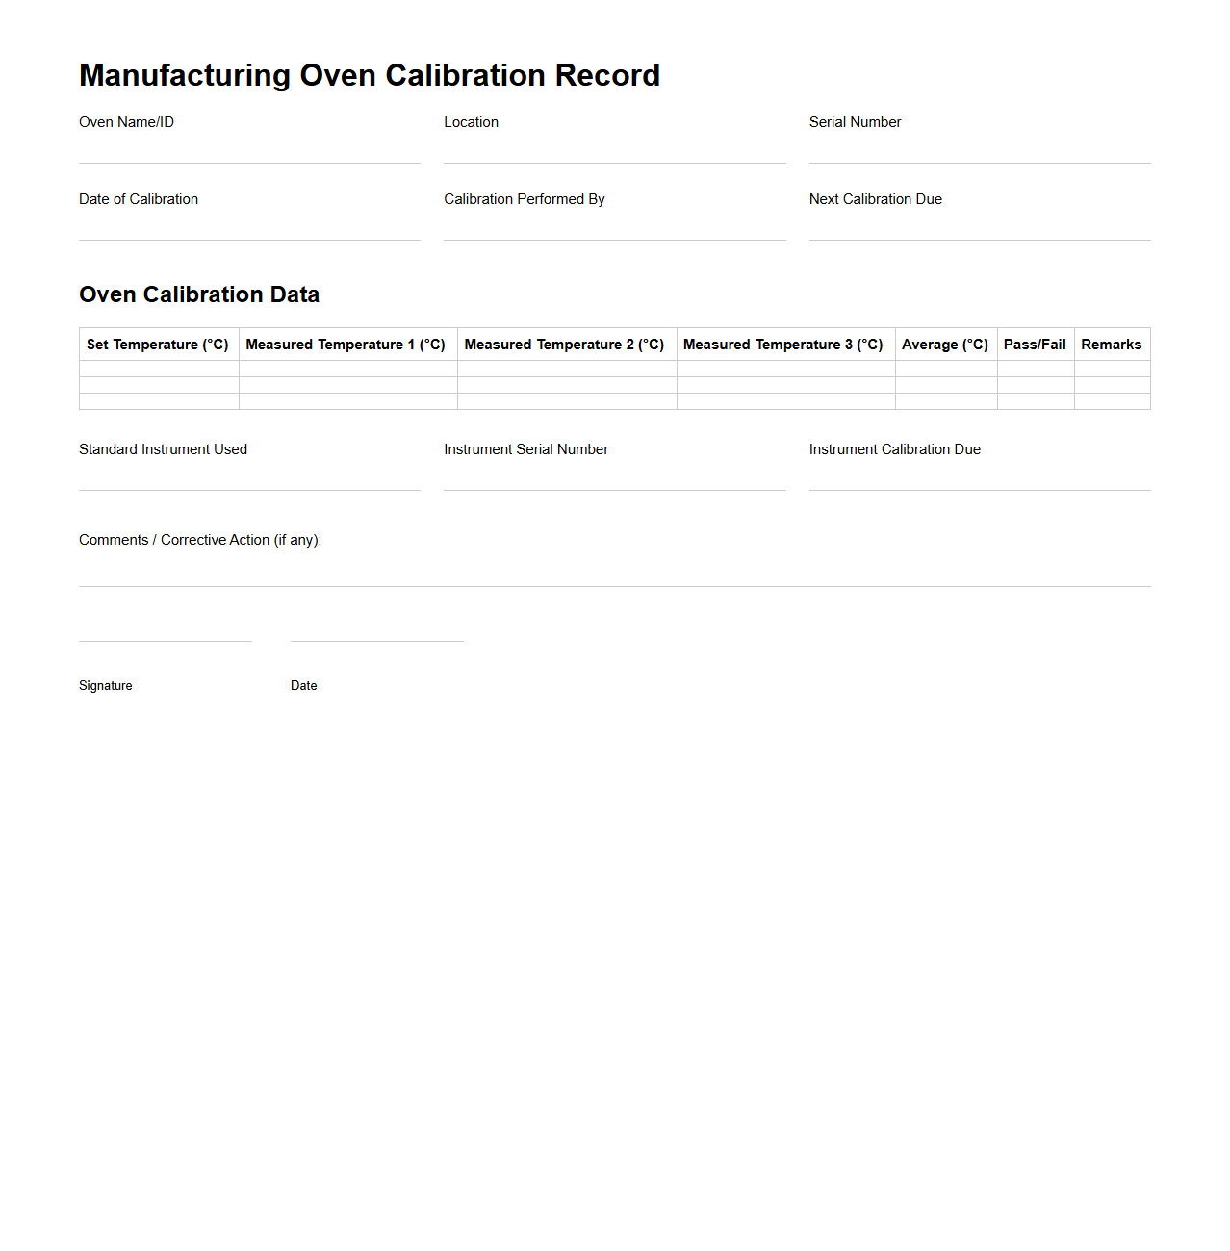Click first row Average cell
The height and width of the screenshot is (1251, 1230).
(x=946, y=370)
